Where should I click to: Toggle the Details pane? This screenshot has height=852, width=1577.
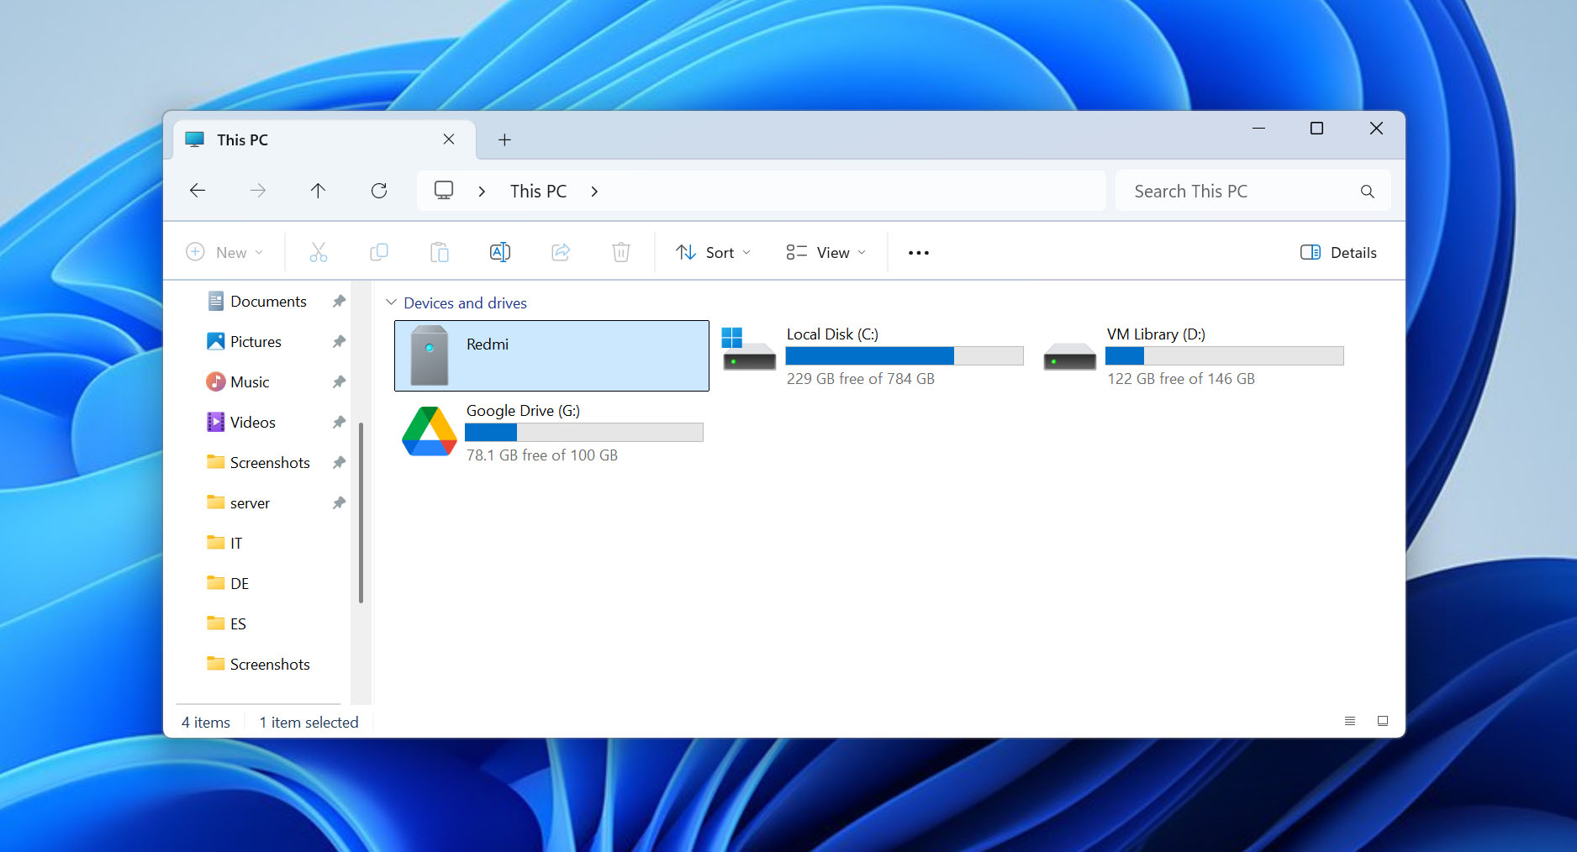click(1338, 252)
